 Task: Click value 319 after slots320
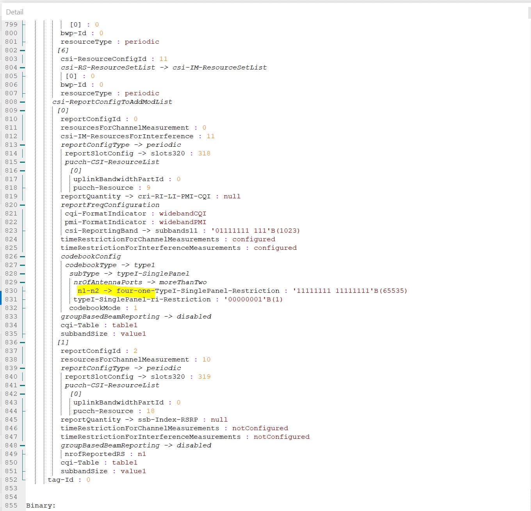(204, 377)
